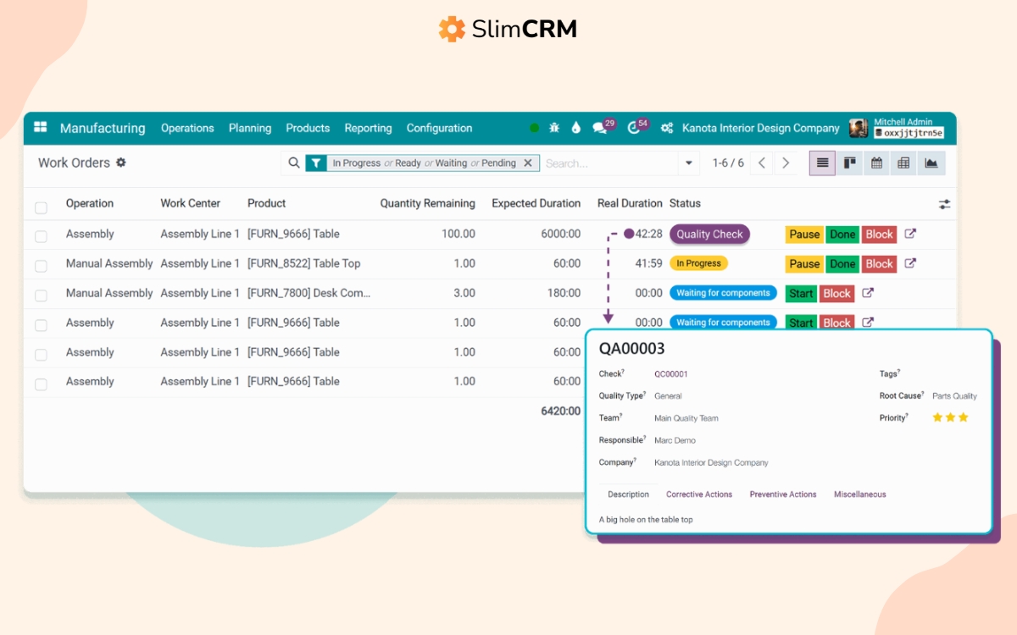Toggle the select-all checkbox in table header
This screenshot has width=1017, height=635.
pyautogui.click(x=41, y=207)
